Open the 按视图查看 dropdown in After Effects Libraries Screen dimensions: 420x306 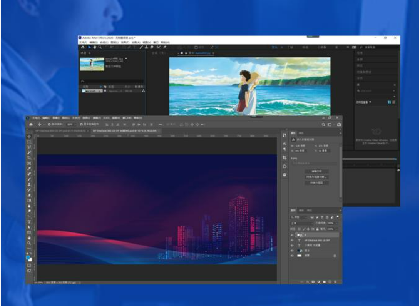pyautogui.click(x=363, y=102)
